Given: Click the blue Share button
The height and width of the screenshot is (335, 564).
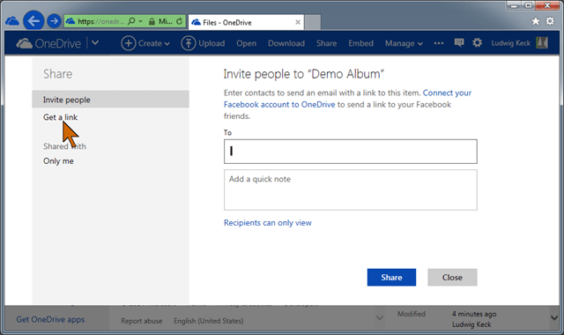Looking at the screenshot, I should [391, 278].
